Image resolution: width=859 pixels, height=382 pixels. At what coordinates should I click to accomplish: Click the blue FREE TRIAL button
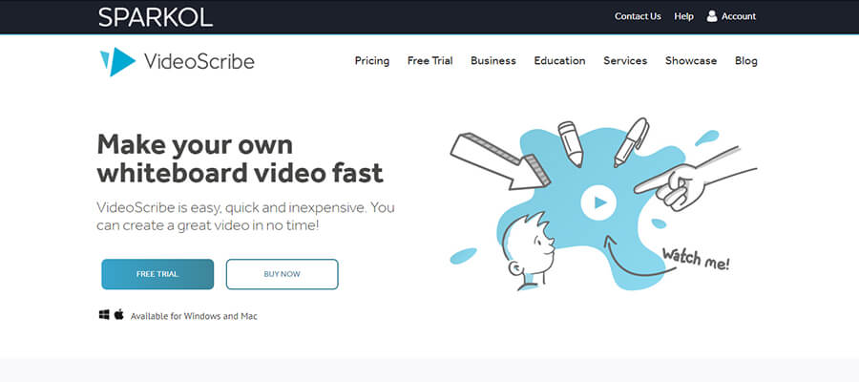click(157, 274)
